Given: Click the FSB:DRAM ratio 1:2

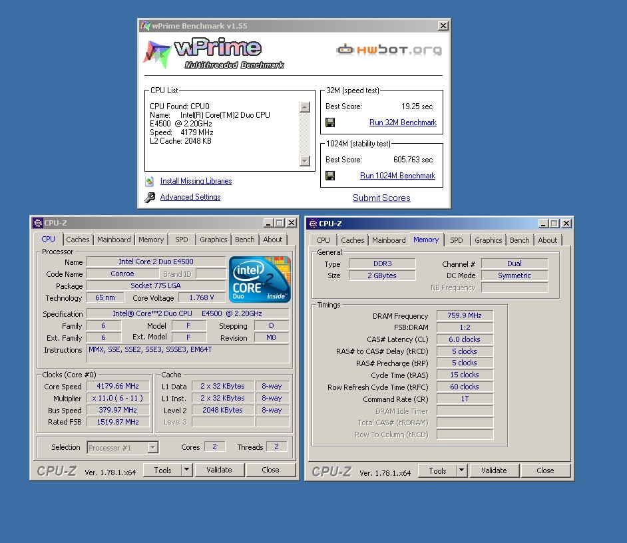Looking at the screenshot, I should [465, 327].
